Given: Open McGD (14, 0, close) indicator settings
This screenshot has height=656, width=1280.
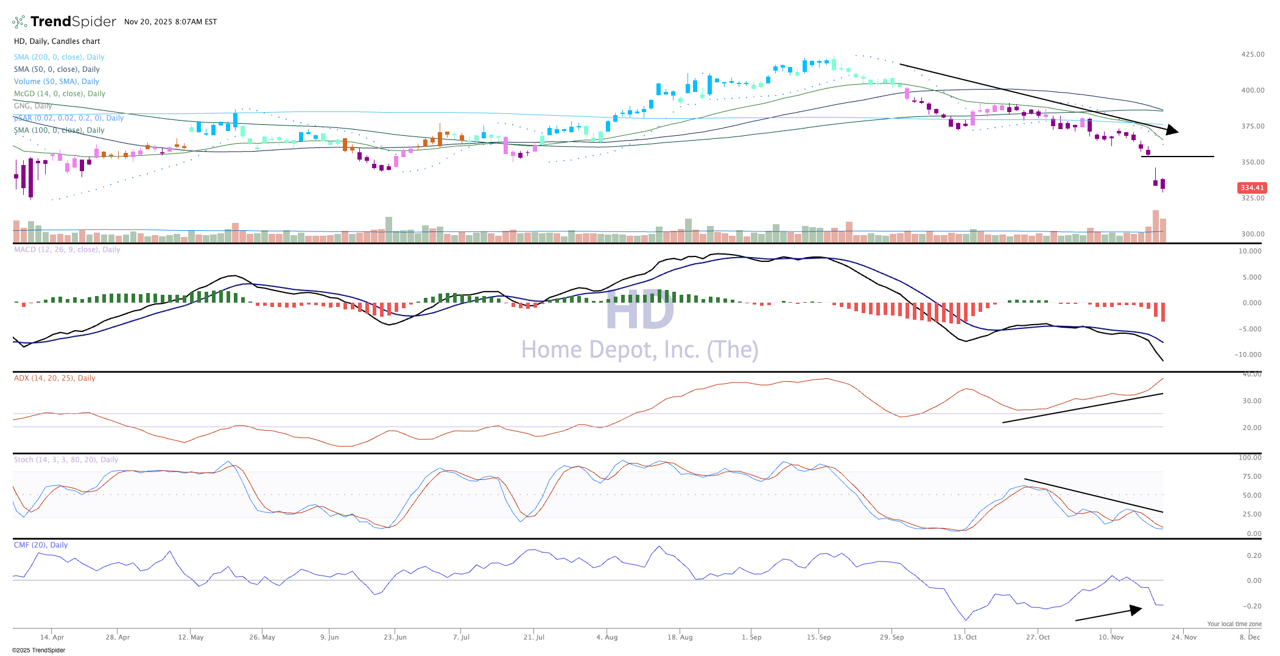Looking at the screenshot, I should (60, 94).
